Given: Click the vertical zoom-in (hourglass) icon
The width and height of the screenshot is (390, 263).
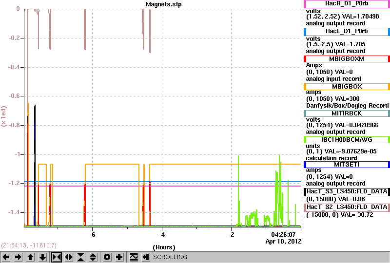Looking at the screenshot, I should [x=81, y=257].
